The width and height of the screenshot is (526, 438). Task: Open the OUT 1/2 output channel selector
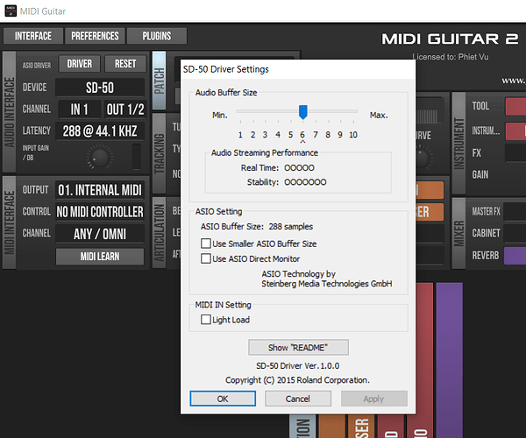125,109
